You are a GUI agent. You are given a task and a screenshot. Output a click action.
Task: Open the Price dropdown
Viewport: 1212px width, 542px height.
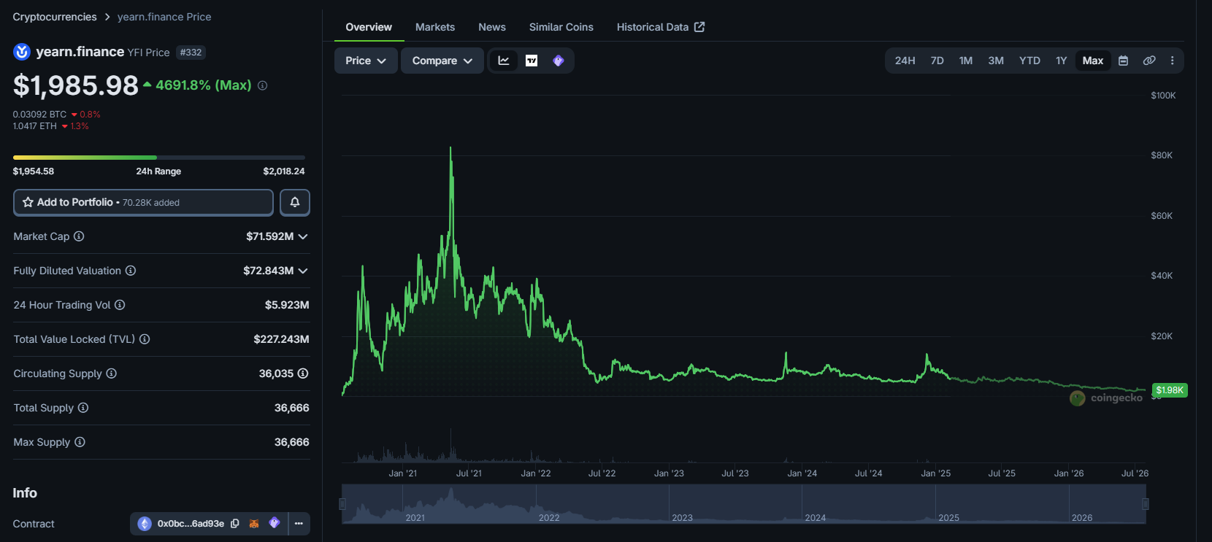coord(366,61)
